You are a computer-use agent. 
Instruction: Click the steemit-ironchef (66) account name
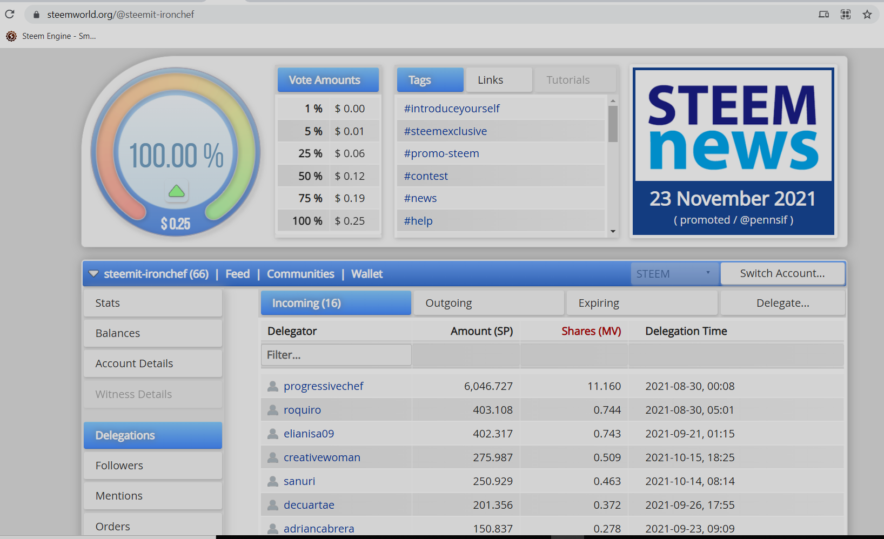[156, 274]
